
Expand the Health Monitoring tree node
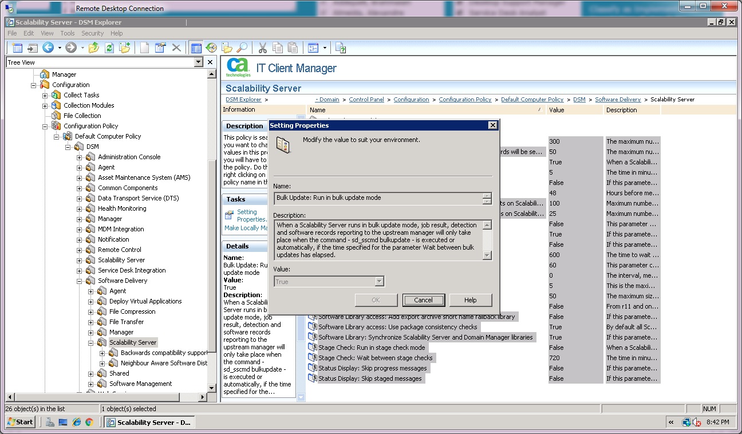[x=79, y=208]
